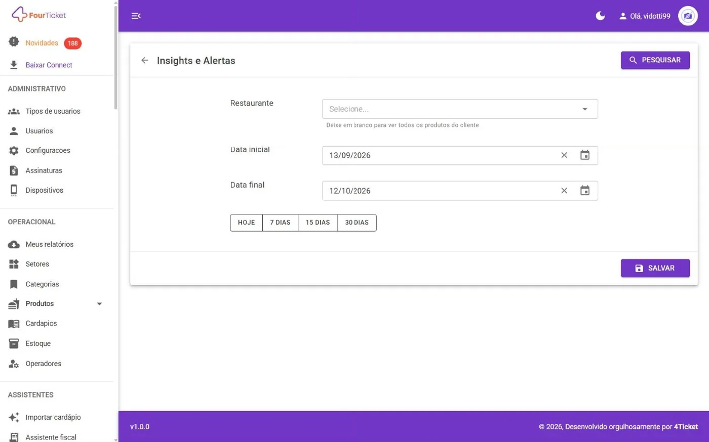This screenshot has height=442, width=709.
Task: Click the Baixar Connect link
Action: [x=49, y=65]
